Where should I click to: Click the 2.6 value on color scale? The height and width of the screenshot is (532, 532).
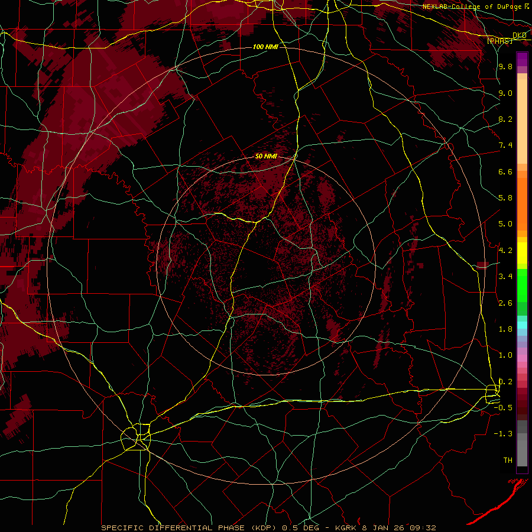tap(505, 303)
